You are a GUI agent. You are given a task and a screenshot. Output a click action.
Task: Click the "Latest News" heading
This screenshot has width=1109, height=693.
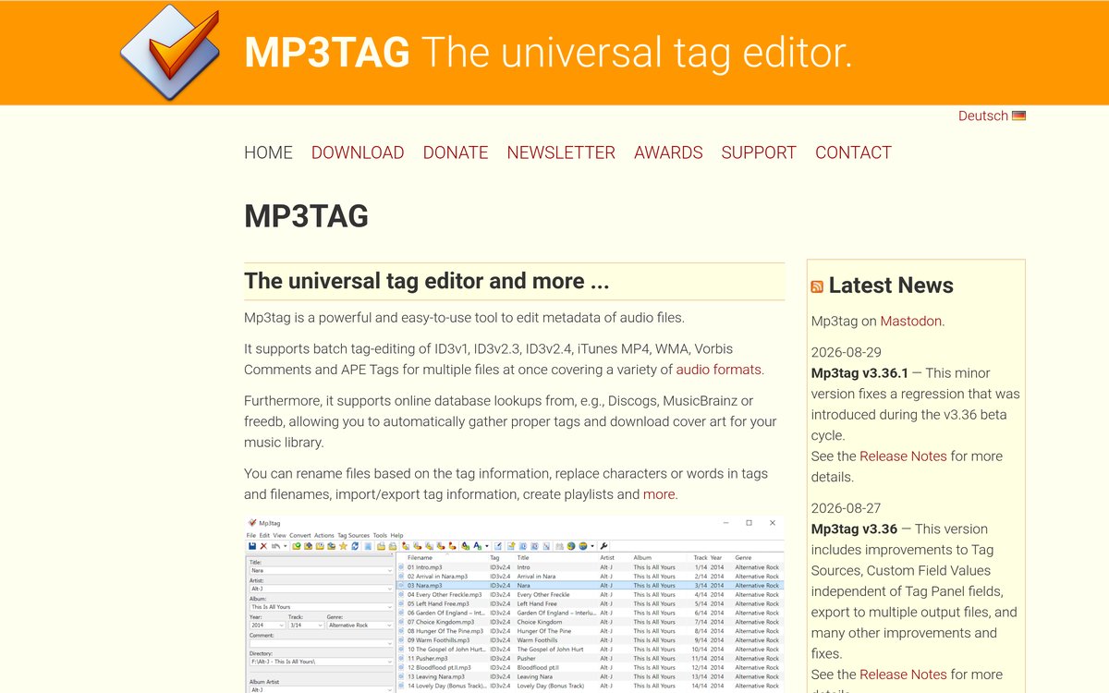click(x=891, y=286)
